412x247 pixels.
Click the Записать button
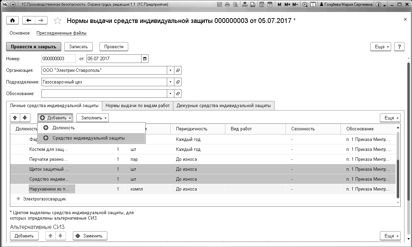click(x=78, y=47)
